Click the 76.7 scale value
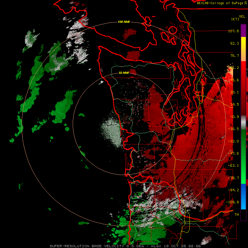Image resolution: width=248 pixels, height=248 pixels. tap(234, 55)
